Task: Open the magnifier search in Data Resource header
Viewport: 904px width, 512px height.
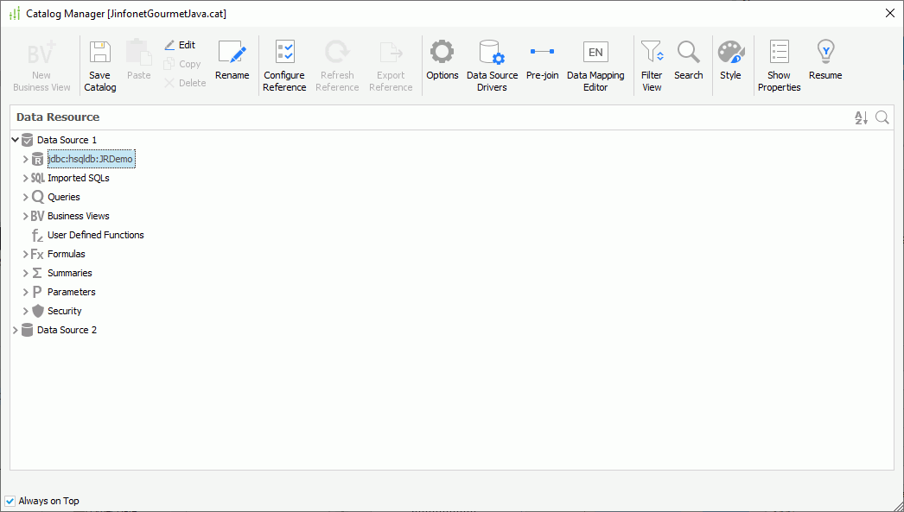Action: point(881,117)
